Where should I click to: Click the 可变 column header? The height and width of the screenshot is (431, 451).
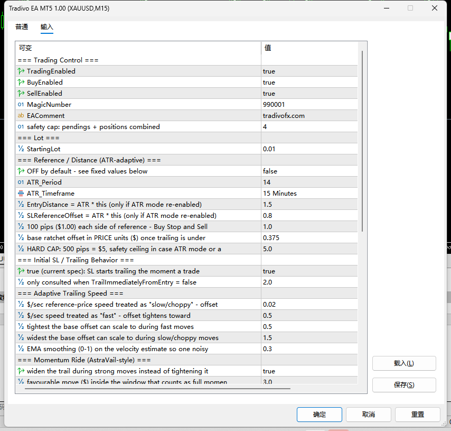pyautogui.click(x=138, y=48)
